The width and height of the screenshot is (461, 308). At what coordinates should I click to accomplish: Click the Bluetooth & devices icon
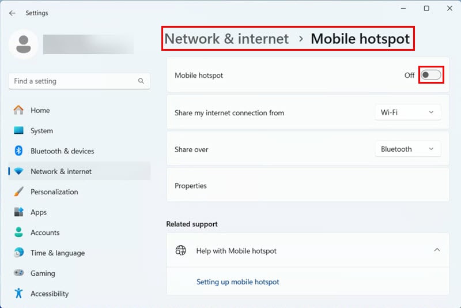(18, 151)
